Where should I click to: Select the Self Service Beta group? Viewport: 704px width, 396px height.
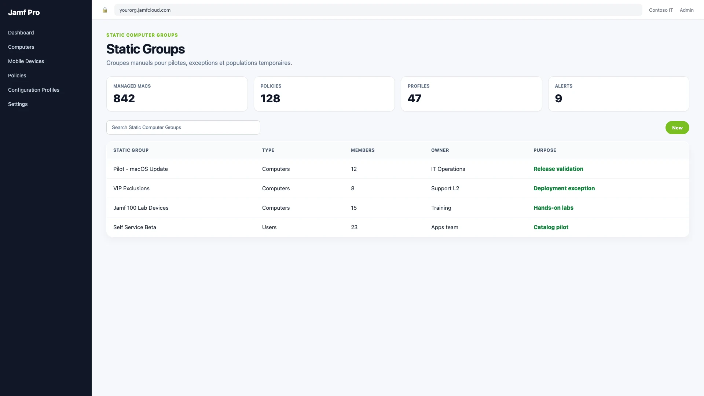(x=135, y=227)
